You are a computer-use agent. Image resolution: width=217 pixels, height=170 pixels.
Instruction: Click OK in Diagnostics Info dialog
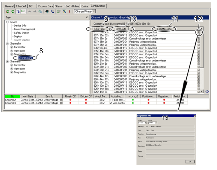click(x=189, y=162)
